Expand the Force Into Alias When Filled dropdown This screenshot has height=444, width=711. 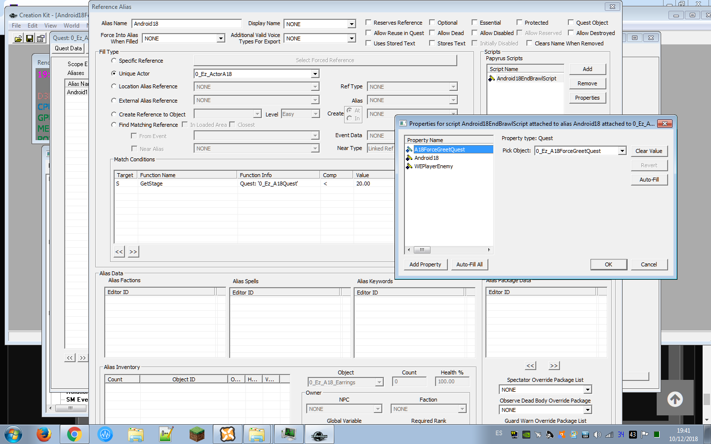[221, 38]
